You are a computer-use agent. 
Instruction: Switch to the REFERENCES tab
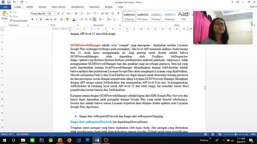click(78, 7)
